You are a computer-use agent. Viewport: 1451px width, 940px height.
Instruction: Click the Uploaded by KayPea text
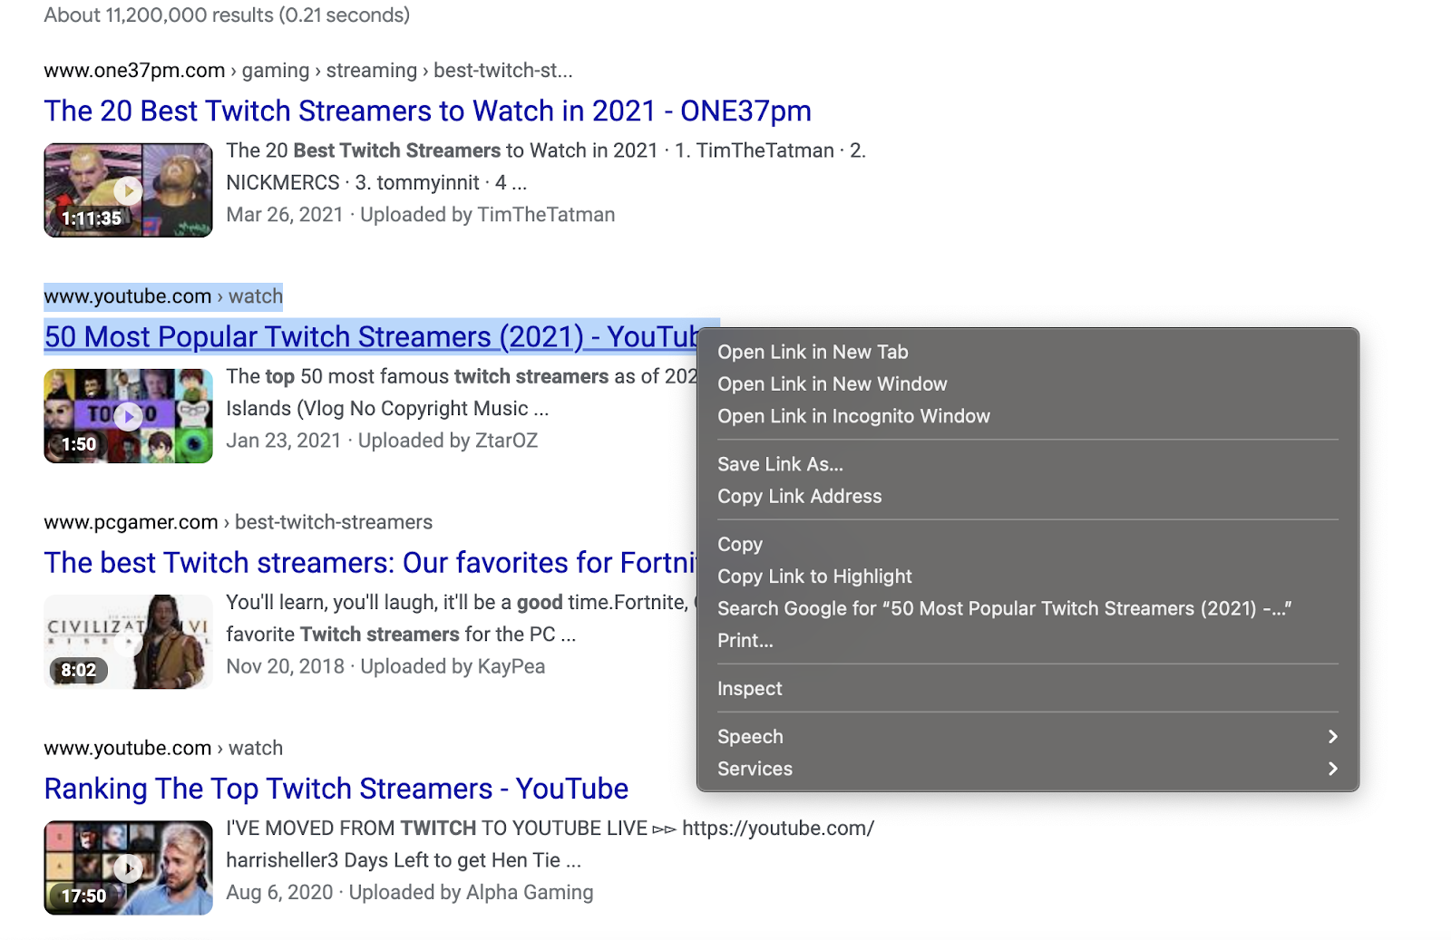[453, 666]
